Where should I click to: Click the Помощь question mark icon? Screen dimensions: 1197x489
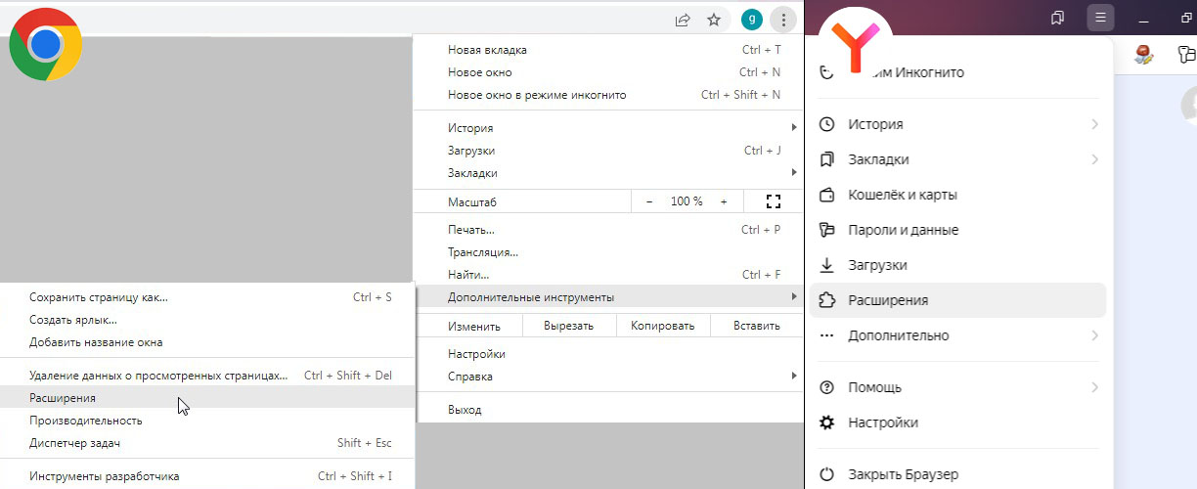click(x=827, y=387)
